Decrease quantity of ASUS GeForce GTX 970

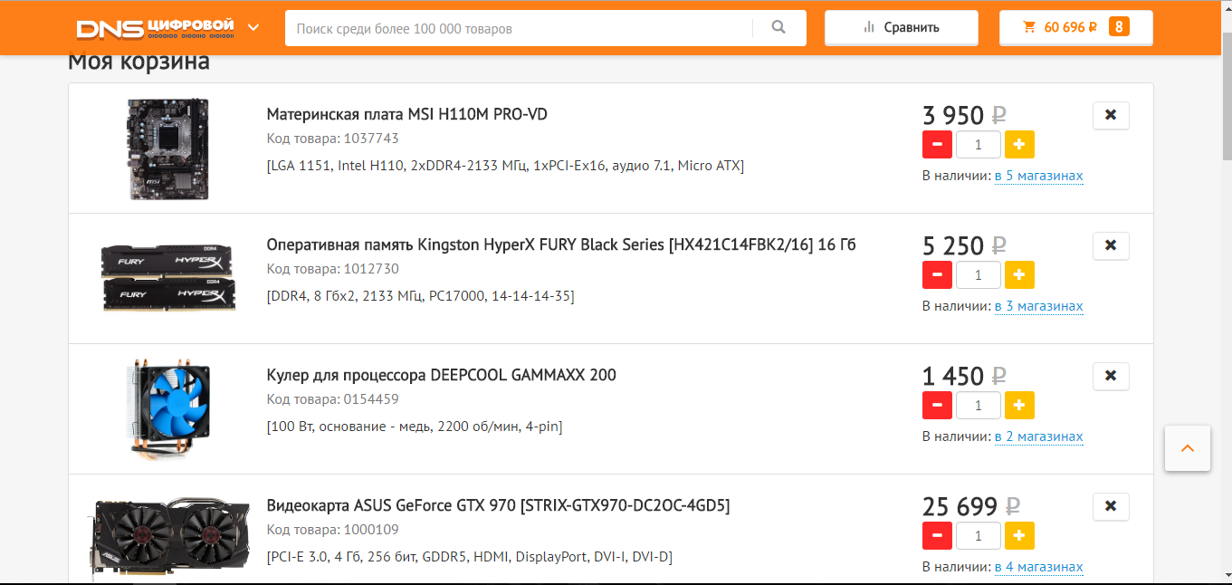(x=937, y=536)
